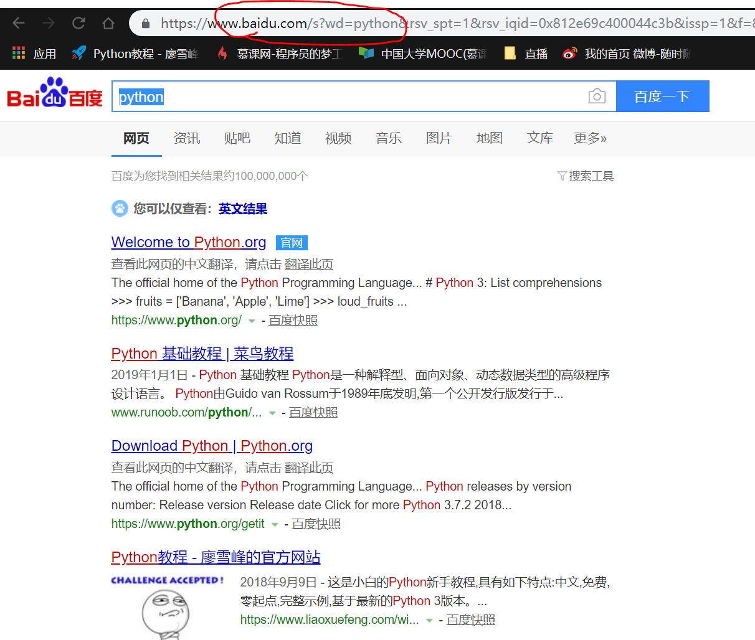Click the lock icon in the address bar
This screenshot has width=755, height=640.
click(145, 22)
